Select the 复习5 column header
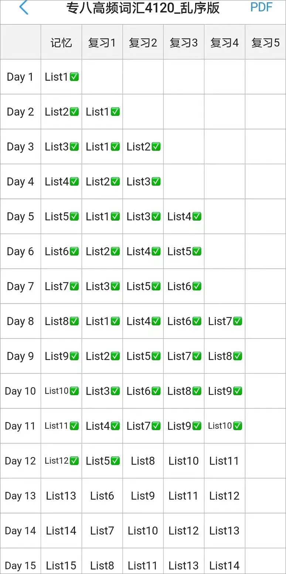The image size is (286, 574). (265, 43)
